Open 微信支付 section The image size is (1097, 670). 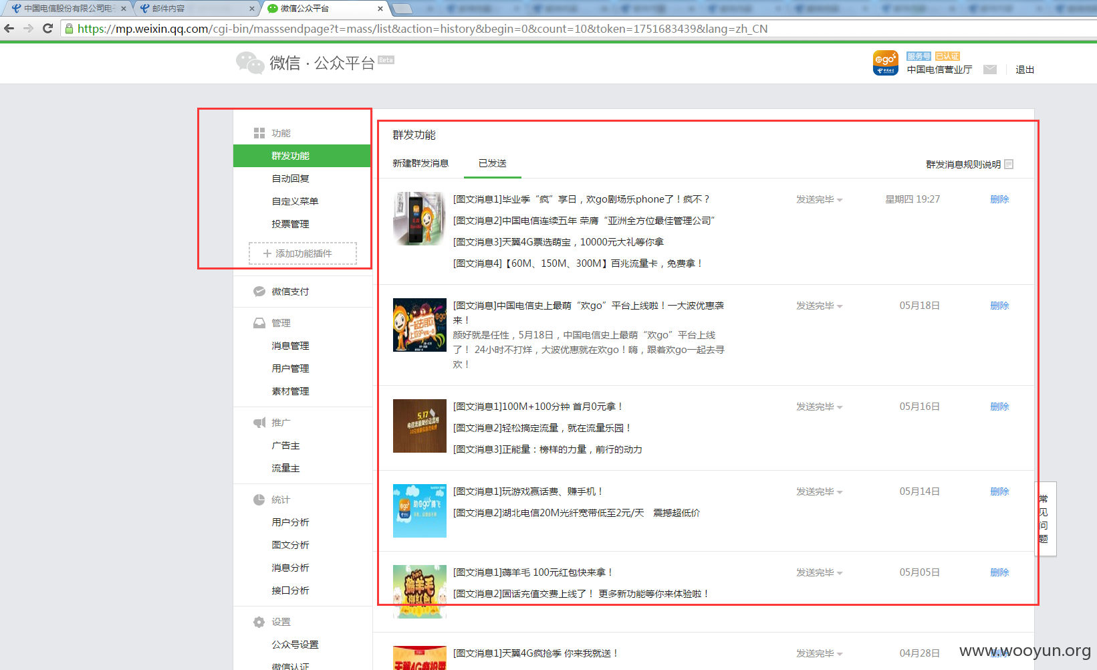[290, 292]
